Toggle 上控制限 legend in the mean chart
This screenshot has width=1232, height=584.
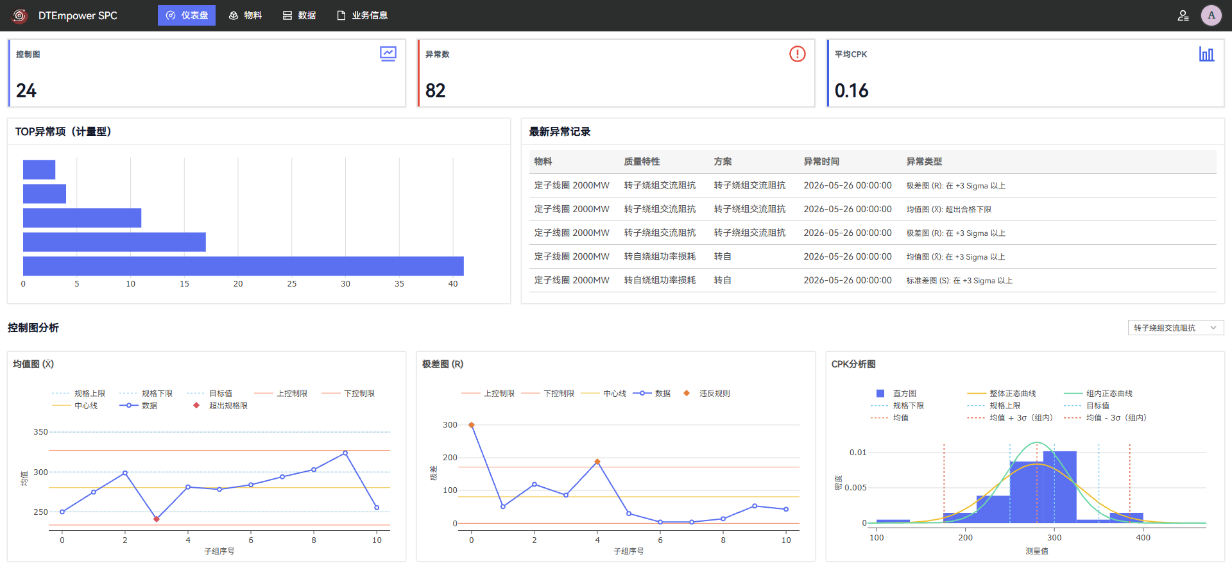point(280,393)
